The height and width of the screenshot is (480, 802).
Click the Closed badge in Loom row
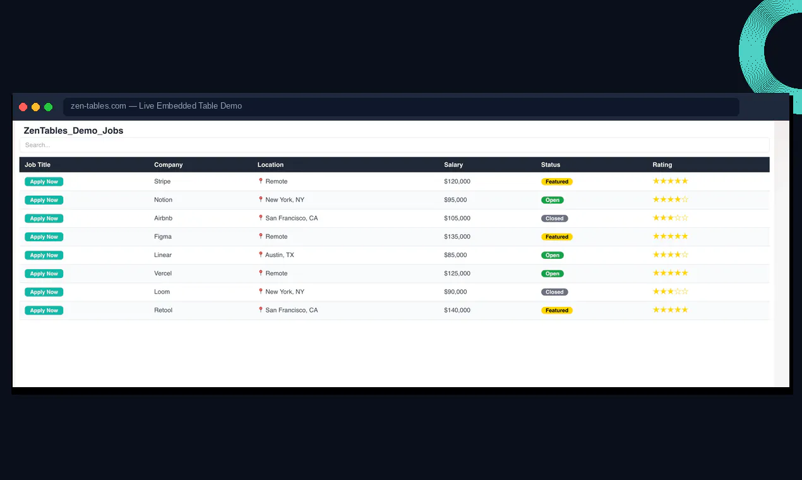pyautogui.click(x=554, y=292)
